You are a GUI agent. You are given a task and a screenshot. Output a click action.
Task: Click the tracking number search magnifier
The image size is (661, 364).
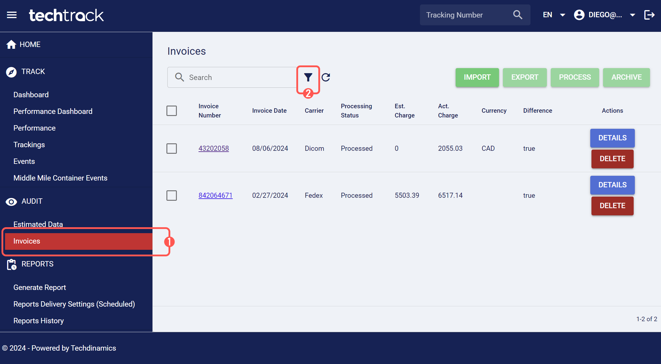click(518, 15)
